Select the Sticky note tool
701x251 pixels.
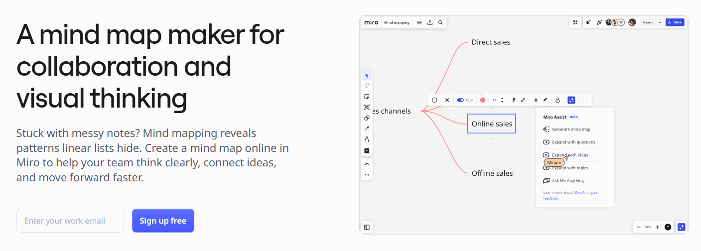(367, 97)
